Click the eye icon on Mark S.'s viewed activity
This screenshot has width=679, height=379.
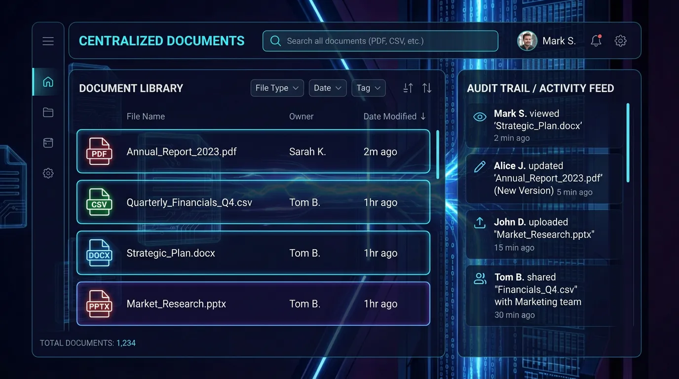click(480, 117)
